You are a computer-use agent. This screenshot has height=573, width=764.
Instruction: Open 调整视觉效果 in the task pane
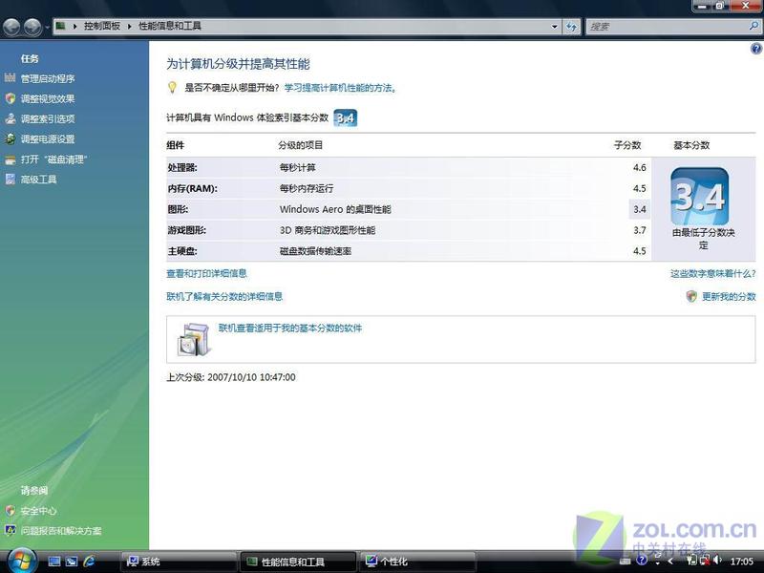click(48, 99)
